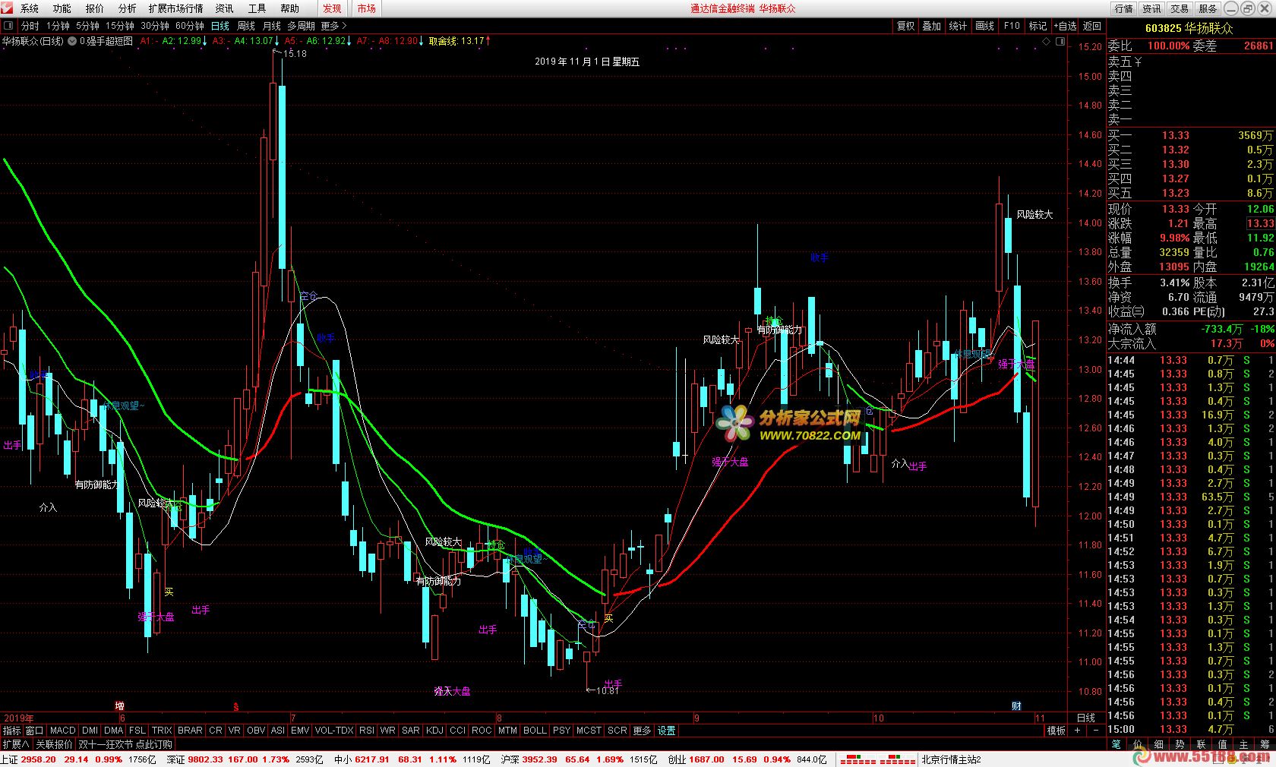This screenshot has height=767, width=1276.
Task: Click the stock title 603825 华扬联众
Action: point(1189,28)
